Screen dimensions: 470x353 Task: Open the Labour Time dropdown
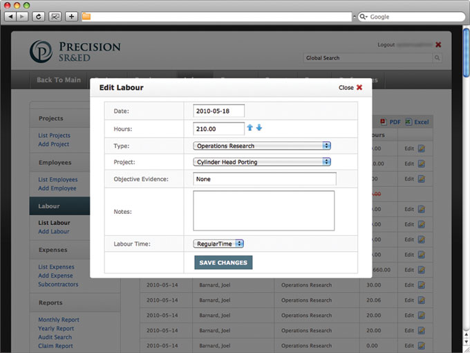(x=218, y=244)
